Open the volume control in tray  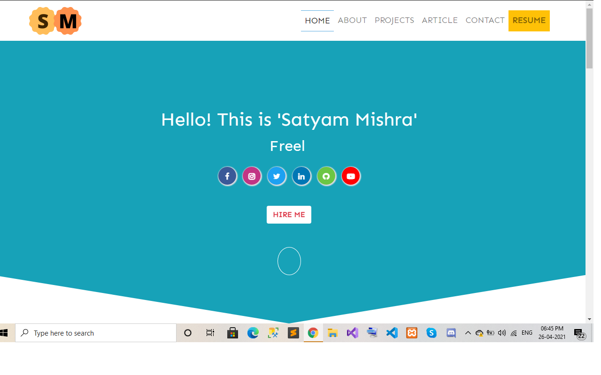point(502,333)
